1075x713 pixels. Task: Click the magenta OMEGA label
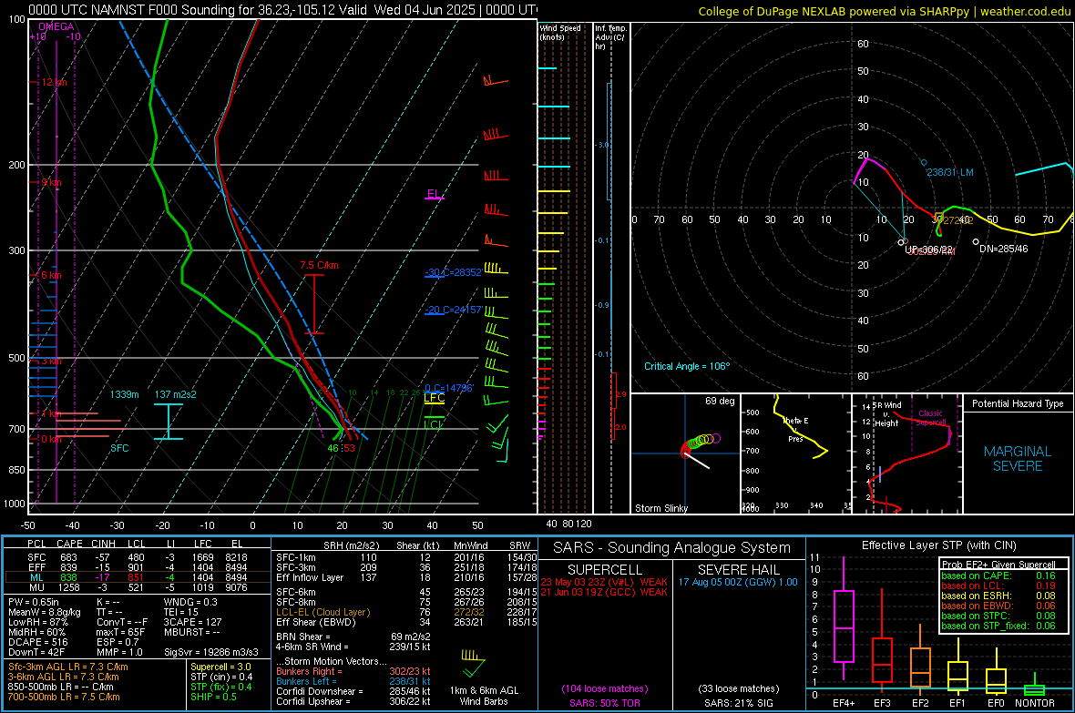(56, 26)
